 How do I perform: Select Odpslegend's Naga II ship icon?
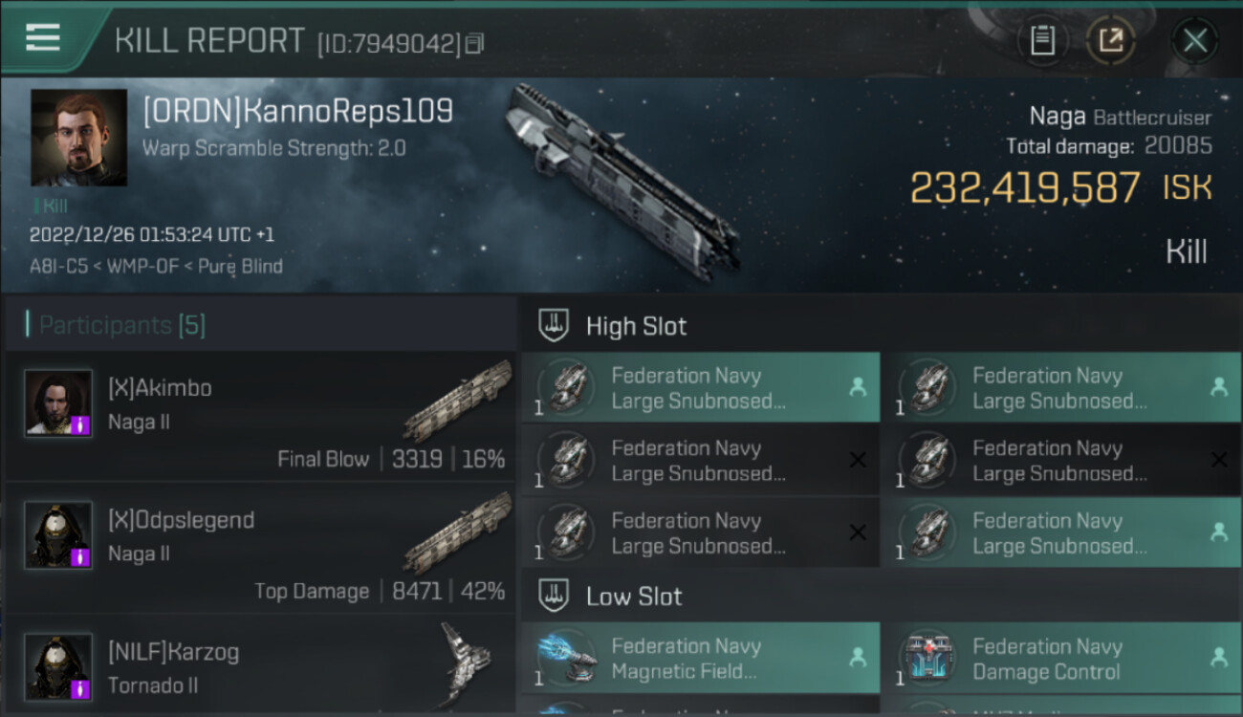pyautogui.click(x=457, y=533)
